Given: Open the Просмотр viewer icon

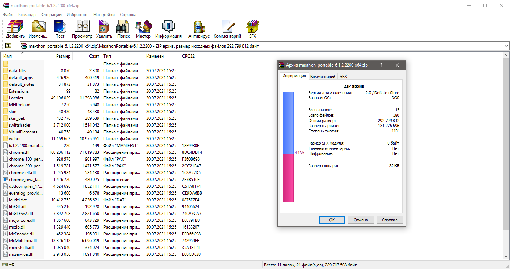Looking at the screenshot, I should tap(82, 29).
